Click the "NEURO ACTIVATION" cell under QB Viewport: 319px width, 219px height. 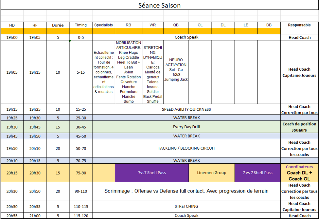(176, 69)
